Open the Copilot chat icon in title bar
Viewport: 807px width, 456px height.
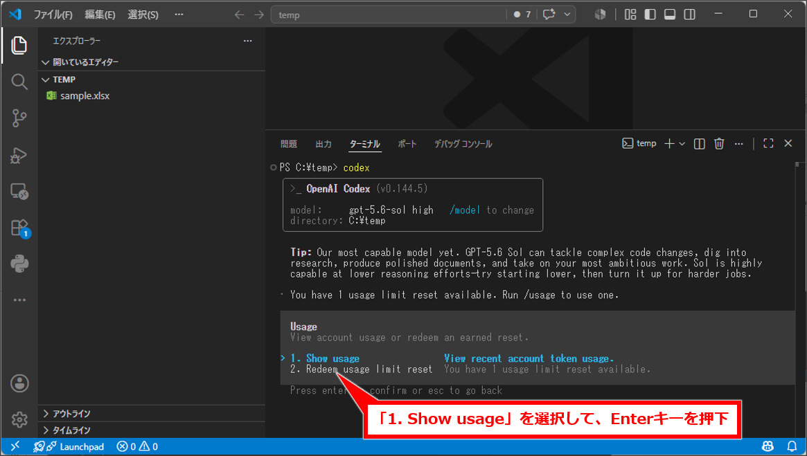(549, 15)
